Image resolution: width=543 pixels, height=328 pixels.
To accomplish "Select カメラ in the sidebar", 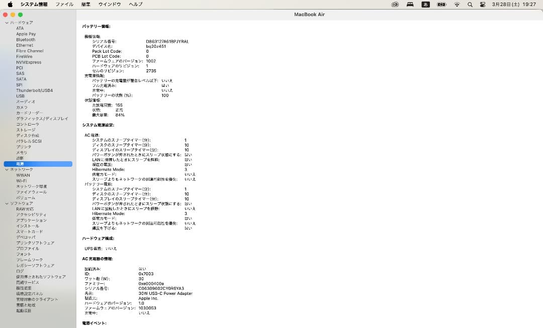I will 22,107.
